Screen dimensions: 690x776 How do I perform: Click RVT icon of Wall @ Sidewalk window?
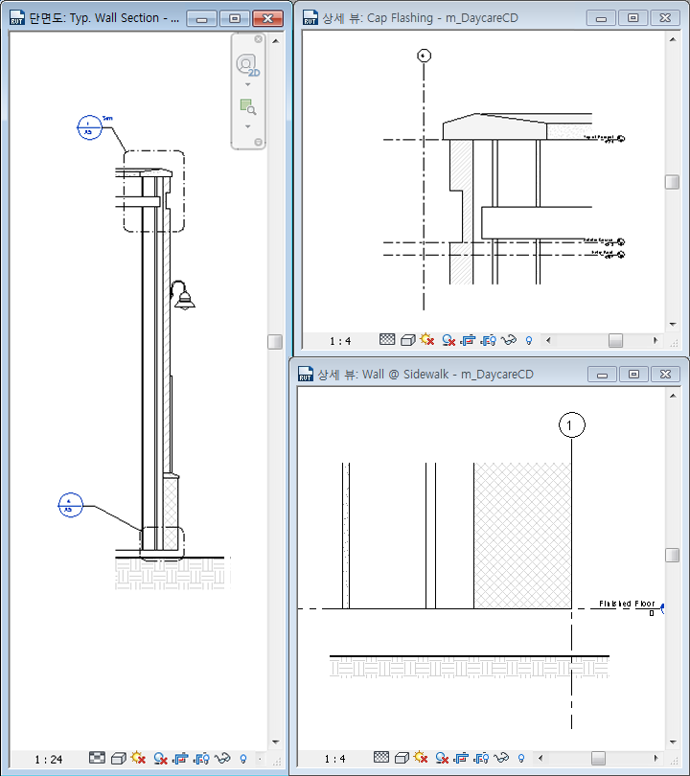(x=305, y=375)
